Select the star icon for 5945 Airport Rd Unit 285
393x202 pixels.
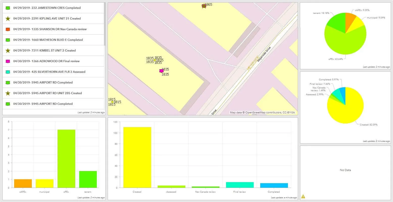coord(8,93)
